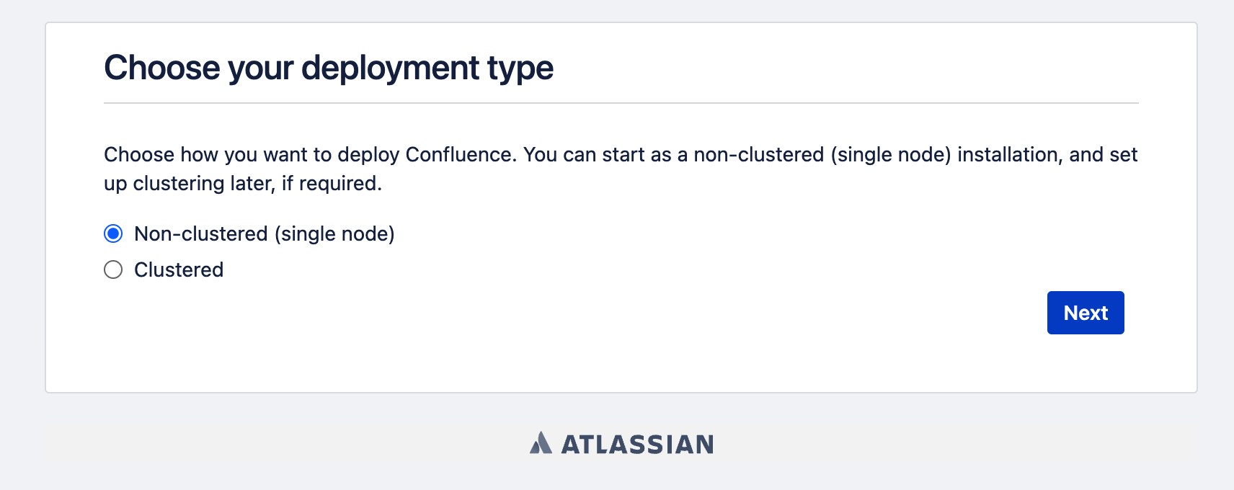Click the horizontal divider below the heading

pyautogui.click(x=621, y=103)
